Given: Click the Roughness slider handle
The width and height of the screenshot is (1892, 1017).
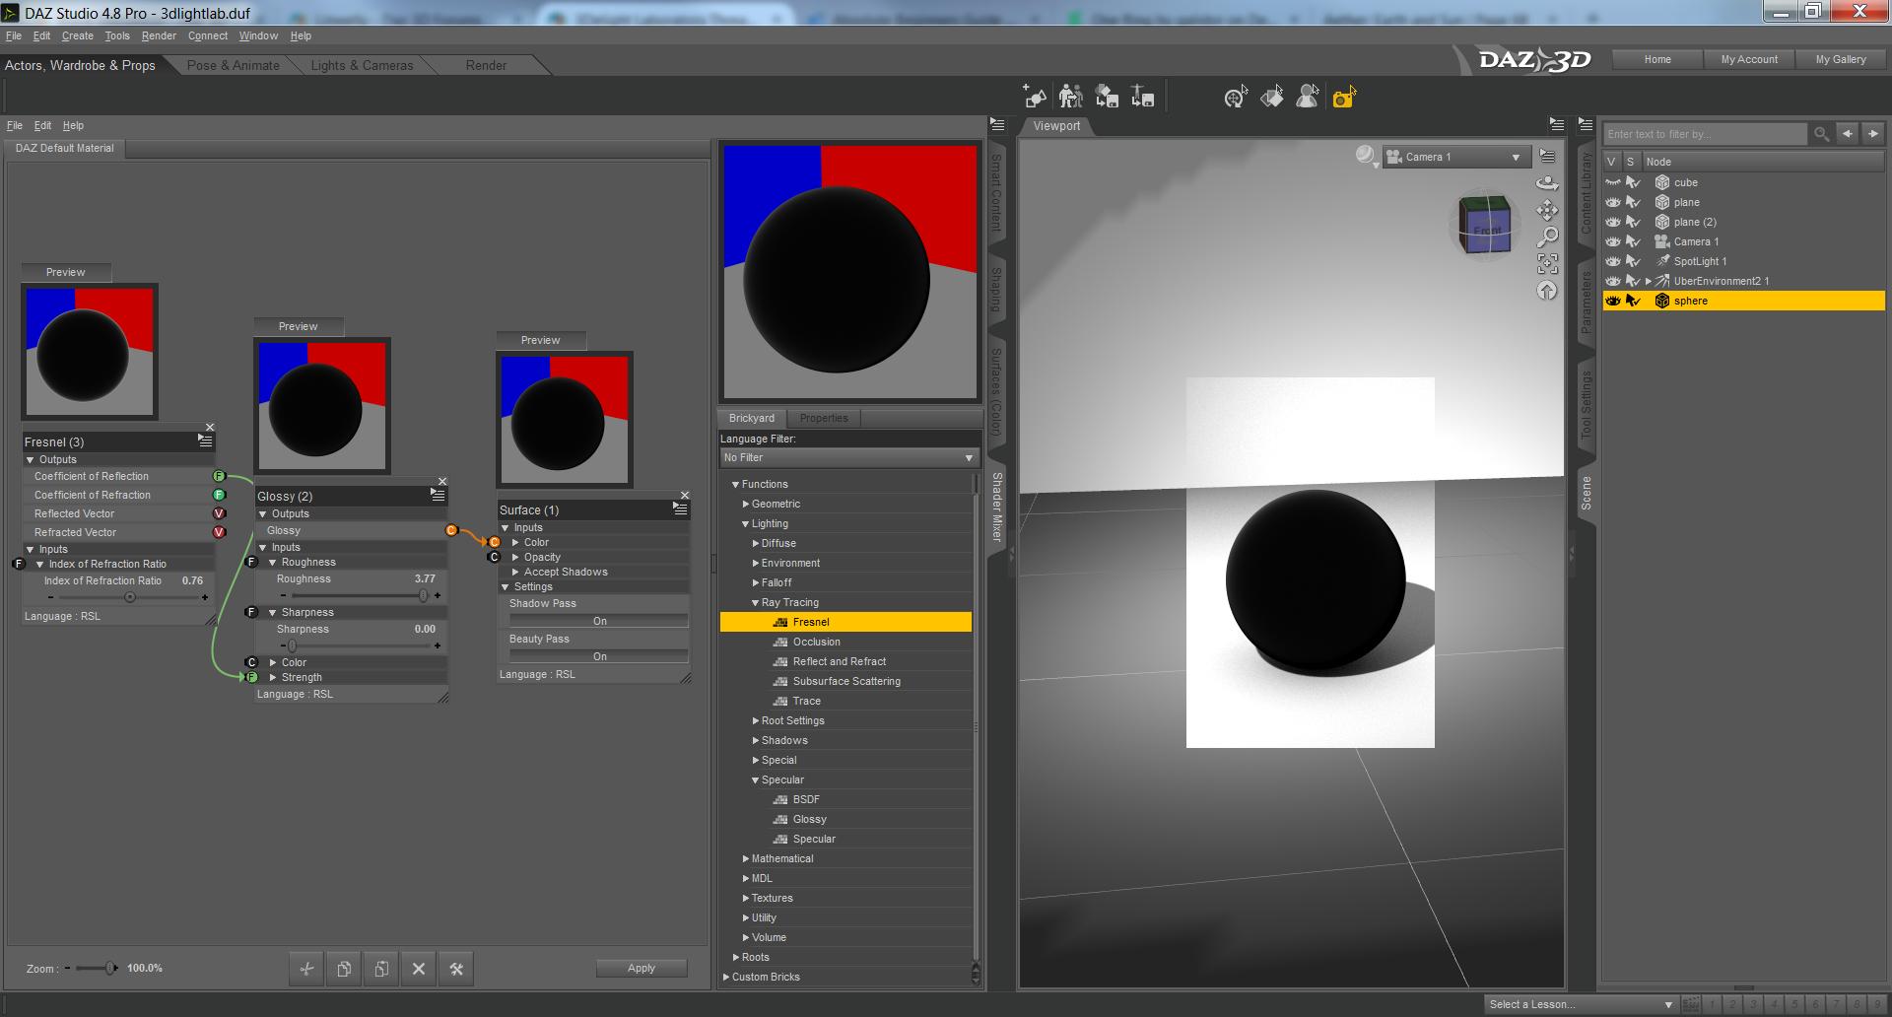Looking at the screenshot, I should [x=424, y=596].
